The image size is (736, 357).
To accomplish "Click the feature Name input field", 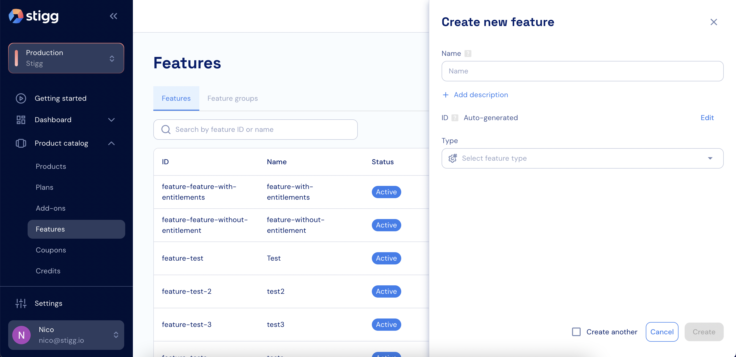I will [582, 71].
